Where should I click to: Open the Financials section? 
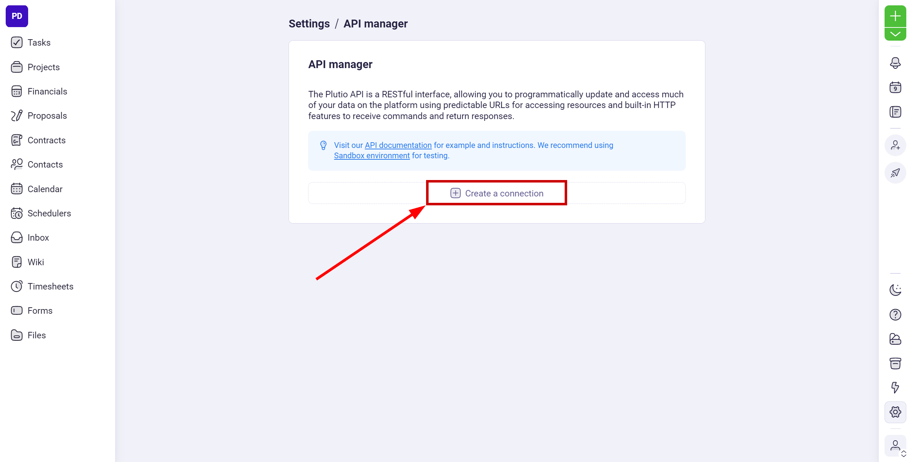47,91
